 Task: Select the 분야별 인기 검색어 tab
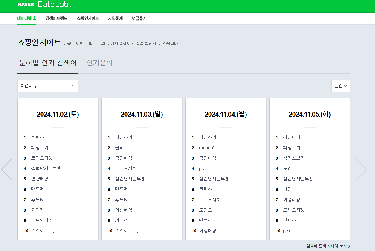(x=48, y=63)
